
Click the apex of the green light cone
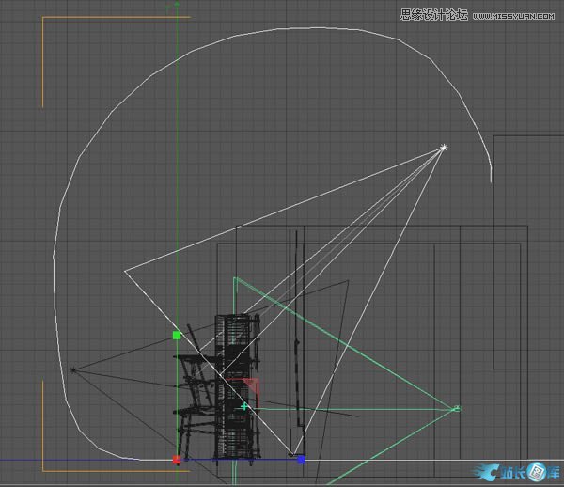click(235, 278)
